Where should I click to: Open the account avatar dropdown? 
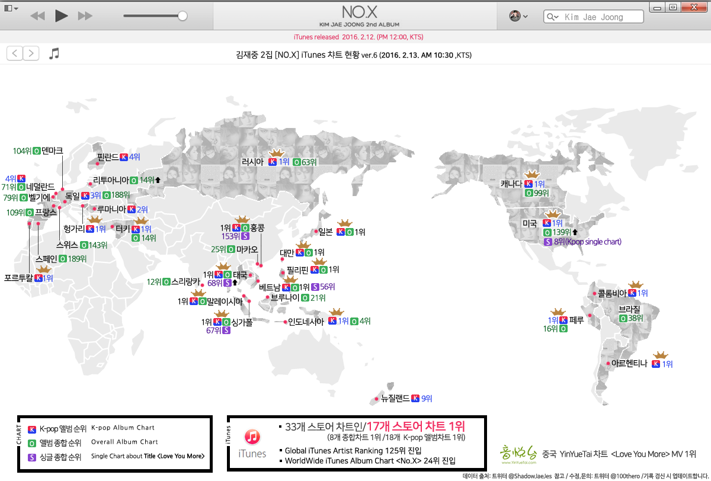pos(518,16)
